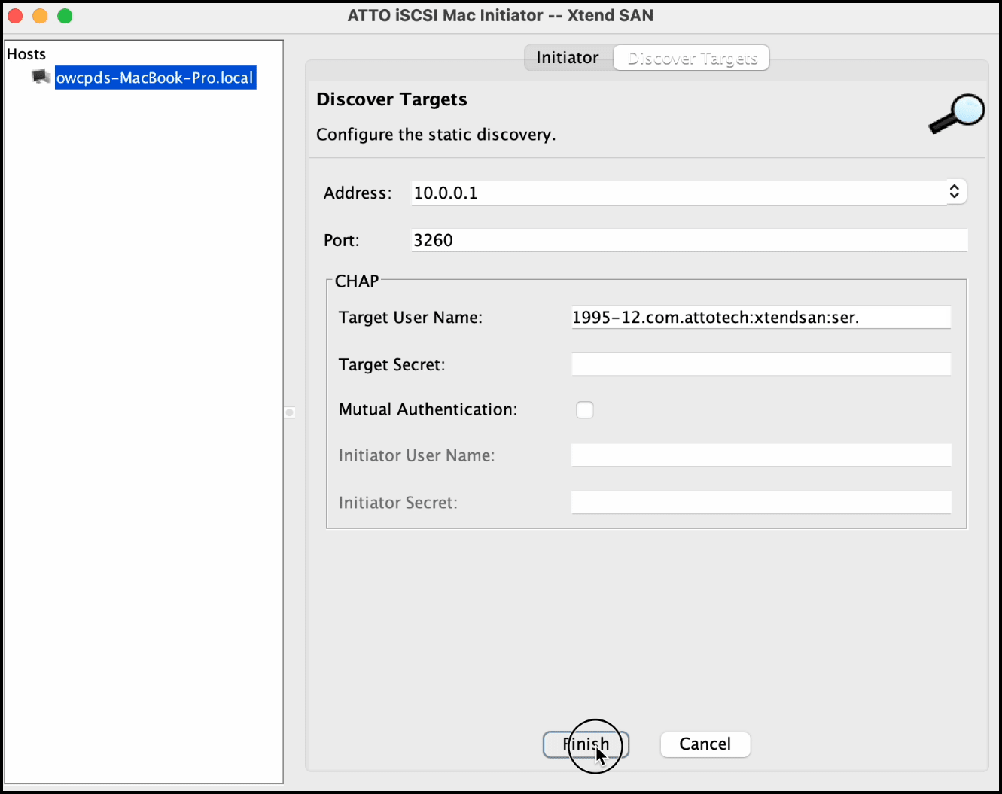The height and width of the screenshot is (794, 1002).
Task: Click the Initiator Secret field
Action: pyautogui.click(x=760, y=502)
